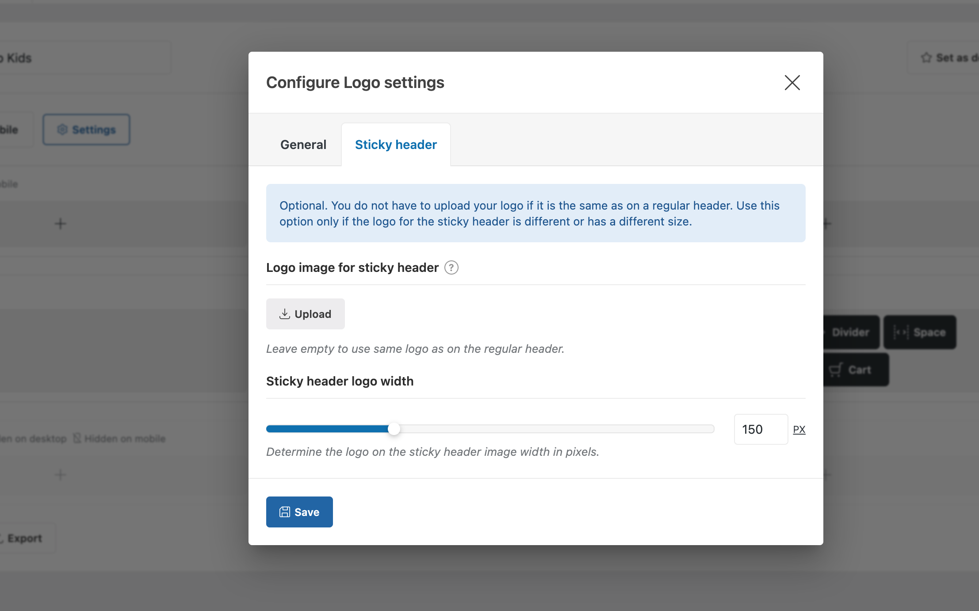Click the Cart element icon
The height and width of the screenshot is (611, 979).
pyautogui.click(x=835, y=370)
